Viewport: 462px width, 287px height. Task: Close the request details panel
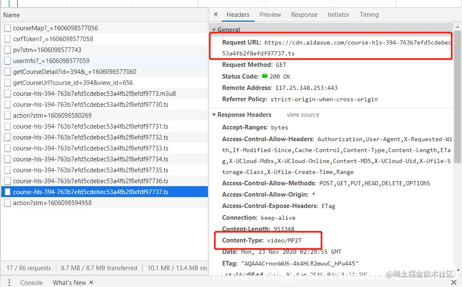(x=216, y=14)
